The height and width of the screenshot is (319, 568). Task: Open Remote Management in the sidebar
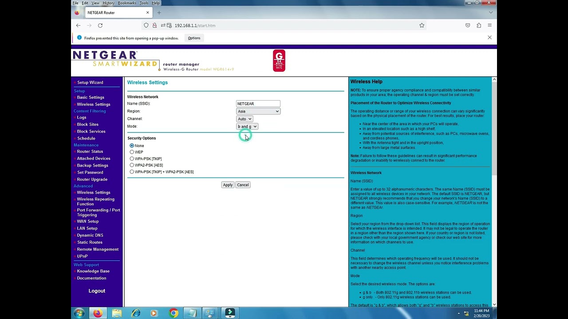[98, 249]
